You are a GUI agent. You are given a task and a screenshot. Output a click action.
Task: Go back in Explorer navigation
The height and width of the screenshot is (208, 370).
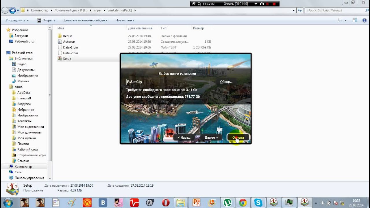5,10
